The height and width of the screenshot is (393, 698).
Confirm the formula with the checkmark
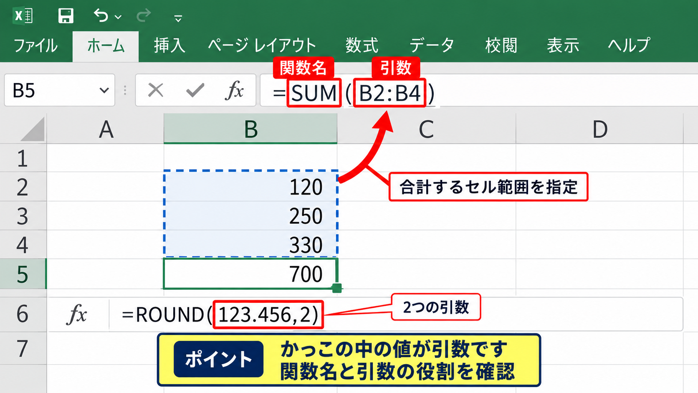(x=195, y=90)
